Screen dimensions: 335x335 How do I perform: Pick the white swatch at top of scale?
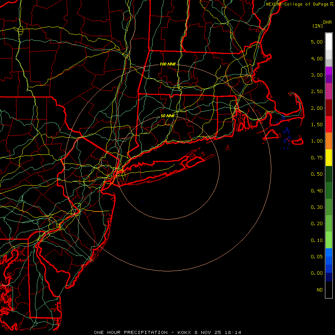tap(329, 42)
